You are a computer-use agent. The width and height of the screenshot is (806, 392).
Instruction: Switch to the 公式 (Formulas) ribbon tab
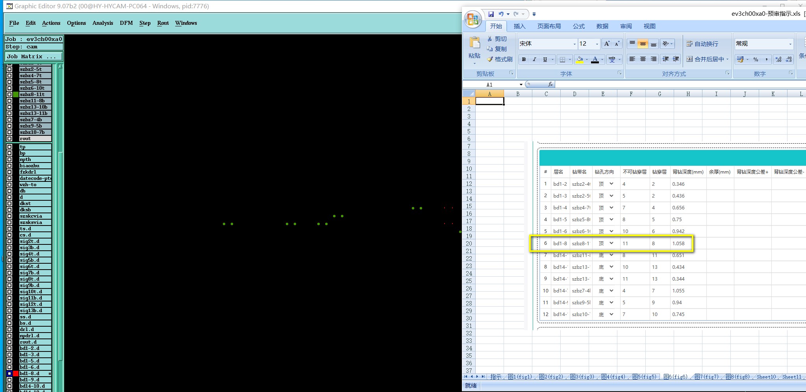click(578, 26)
